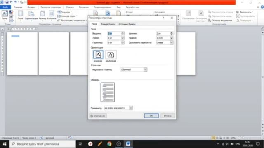264x148 pixels.
Task: Click the Word icon in Windows taskbar
Action: pyautogui.click(x=128, y=144)
